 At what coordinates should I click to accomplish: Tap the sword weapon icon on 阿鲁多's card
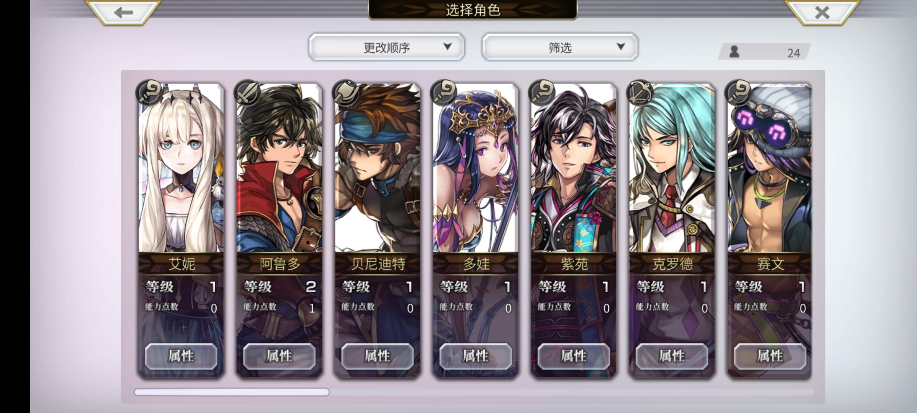(247, 93)
